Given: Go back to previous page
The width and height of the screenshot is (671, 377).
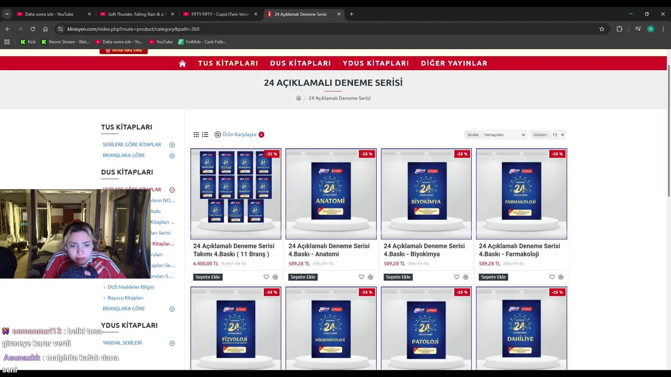Looking at the screenshot, I should (7, 29).
